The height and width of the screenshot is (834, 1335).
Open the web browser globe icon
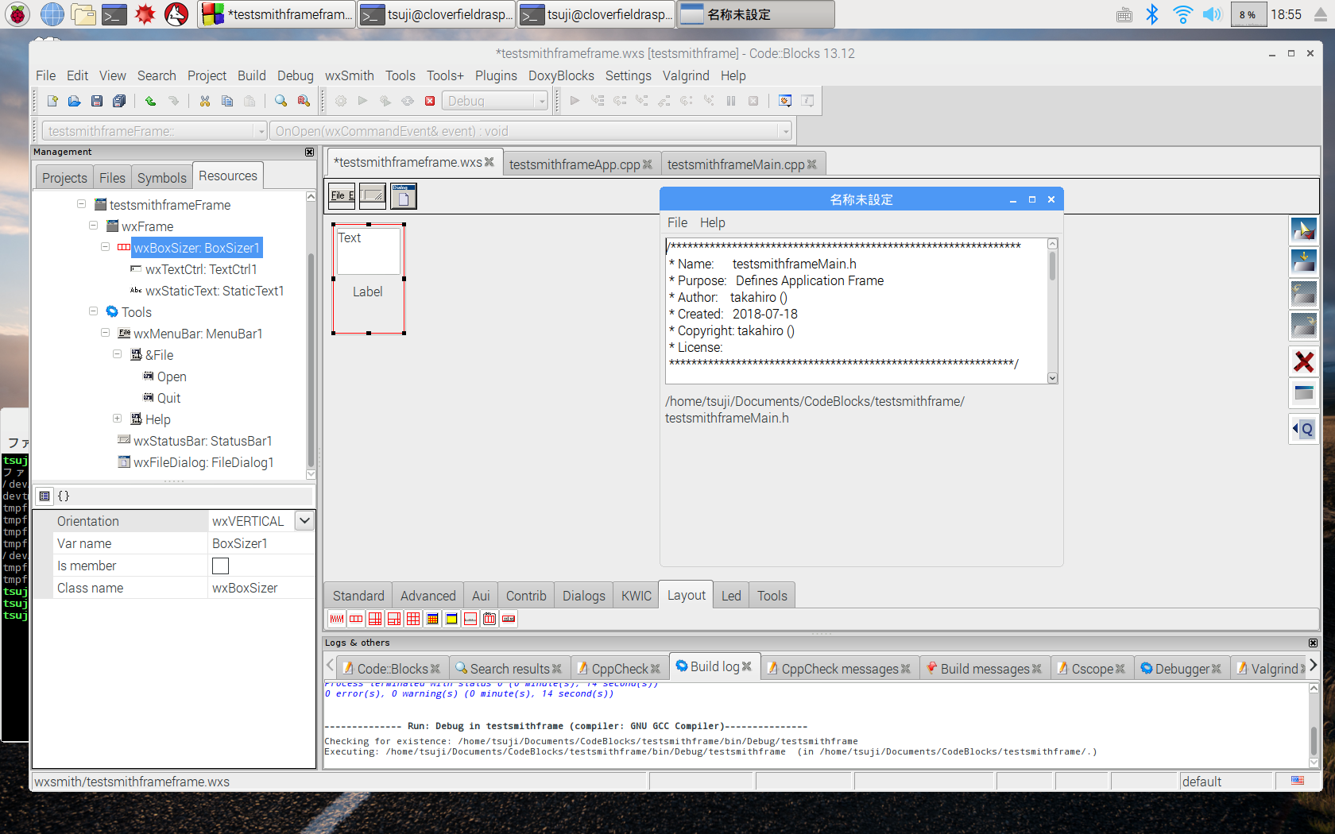(x=52, y=14)
